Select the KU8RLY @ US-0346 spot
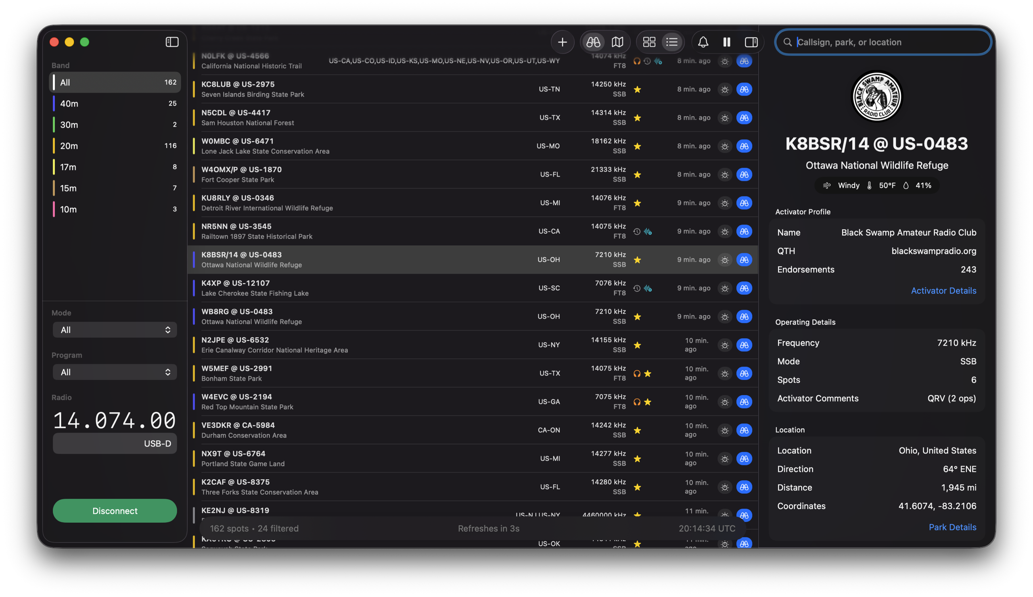 [x=473, y=203]
